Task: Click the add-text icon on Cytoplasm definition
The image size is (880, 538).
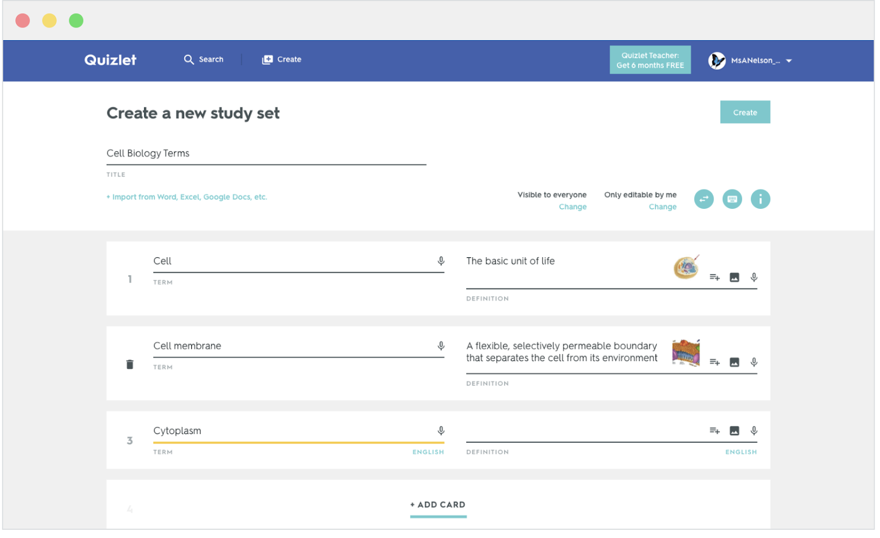Action: [714, 431]
